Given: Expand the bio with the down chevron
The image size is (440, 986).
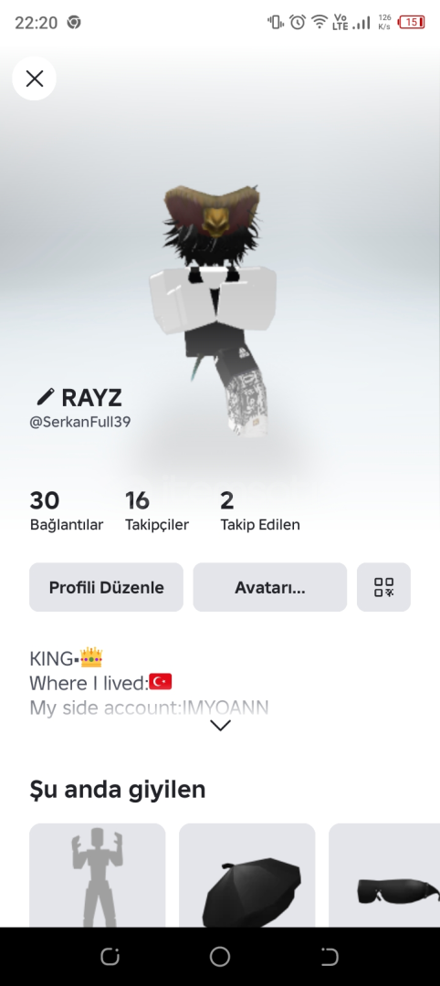Looking at the screenshot, I should point(220,725).
